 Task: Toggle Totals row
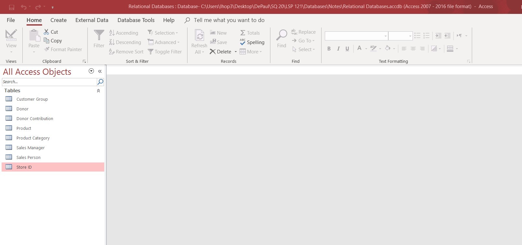tap(250, 33)
